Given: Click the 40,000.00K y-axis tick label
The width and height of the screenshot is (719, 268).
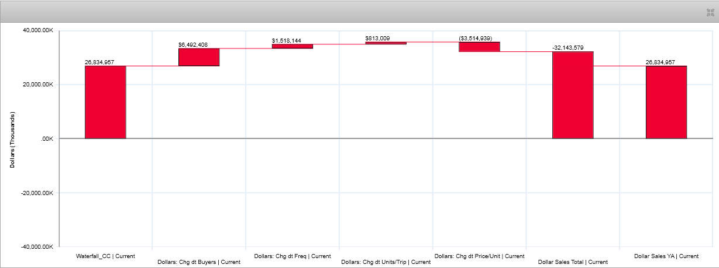Looking at the screenshot, I should tap(37, 30).
